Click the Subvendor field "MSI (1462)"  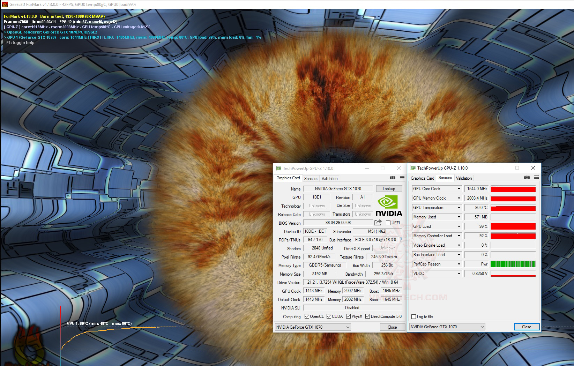[x=377, y=231]
